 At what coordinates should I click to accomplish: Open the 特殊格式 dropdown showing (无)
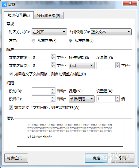pyautogui.click(x=82, y=65)
